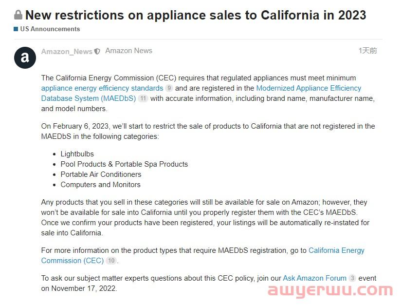The height and width of the screenshot is (305, 402).
Task: Click the click-count badge showing 3
Action: 352,278
